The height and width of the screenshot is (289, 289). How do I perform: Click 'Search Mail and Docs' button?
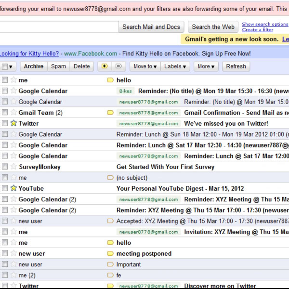tap(151, 27)
